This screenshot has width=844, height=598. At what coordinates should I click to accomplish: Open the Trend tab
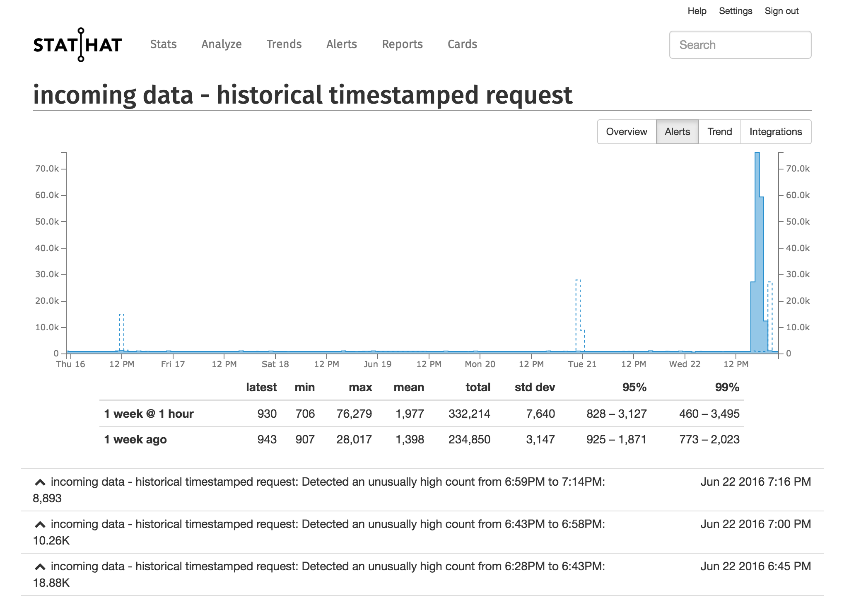point(720,132)
